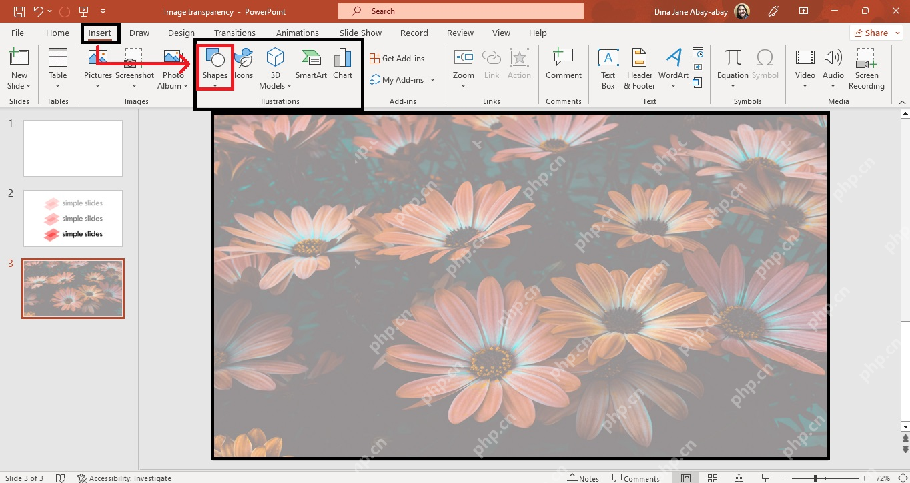Open the Slide Show tab
Screen dimensions: 910x483
(x=360, y=33)
